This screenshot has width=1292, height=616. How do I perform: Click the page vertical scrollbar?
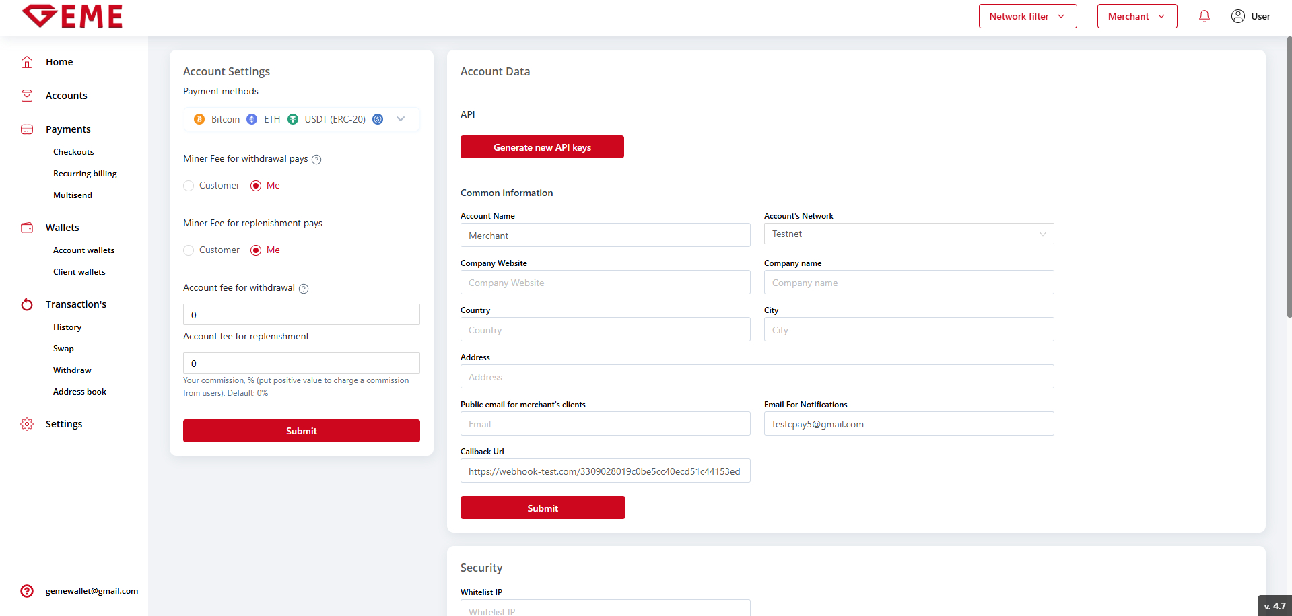pyautogui.click(x=1289, y=175)
